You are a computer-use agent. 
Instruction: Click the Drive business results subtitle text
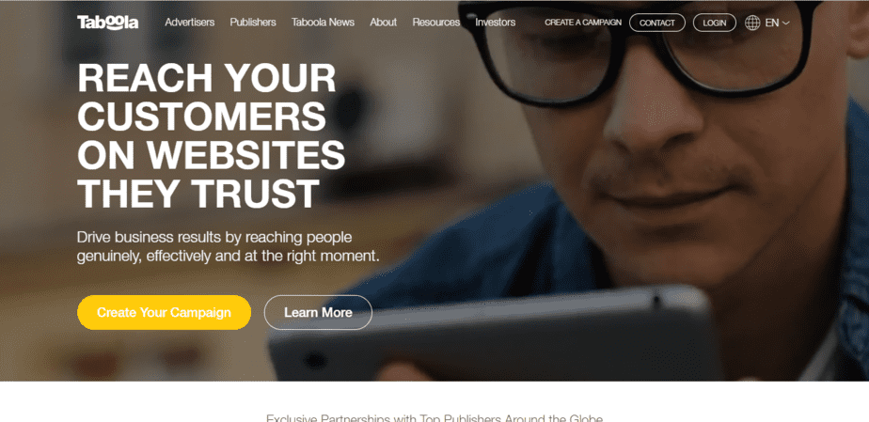229,247
